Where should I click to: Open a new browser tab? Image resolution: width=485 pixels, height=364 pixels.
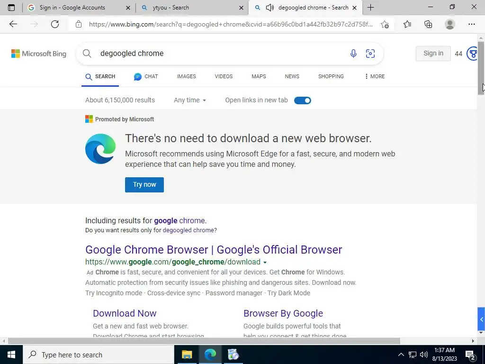point(370,8)
